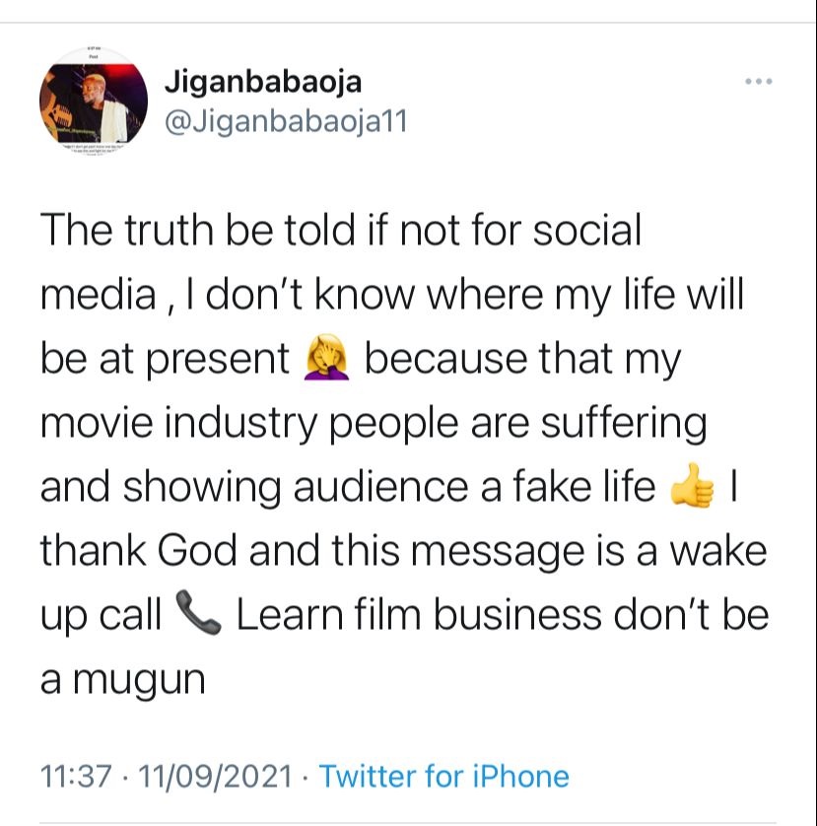
Task: Click the phrase "social media" in the tweet
Action: pyautogui.click(x=572, y=233)
